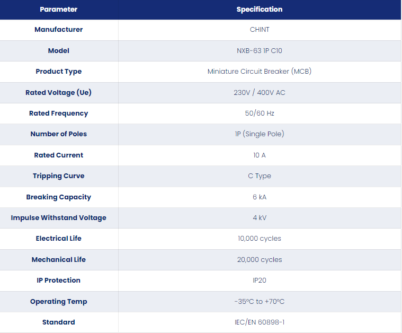This screenshot has width=402, height=333.
Task: Click 'Miniature Circuit Breaker (MCB)' value
Action: click(260, 72)
